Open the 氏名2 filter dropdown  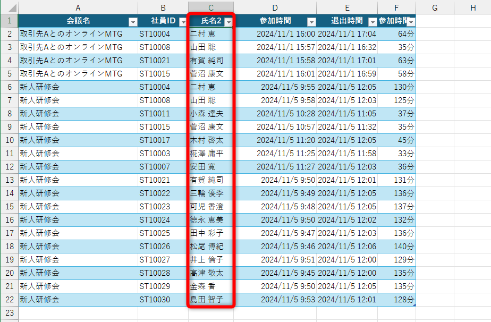228,22
